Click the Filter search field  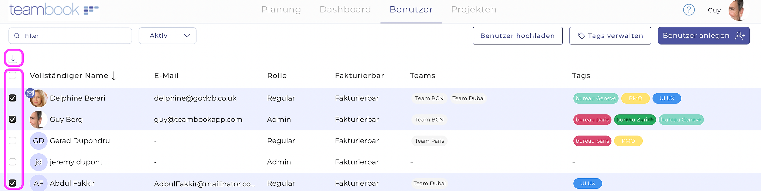[x=74, y=36]
